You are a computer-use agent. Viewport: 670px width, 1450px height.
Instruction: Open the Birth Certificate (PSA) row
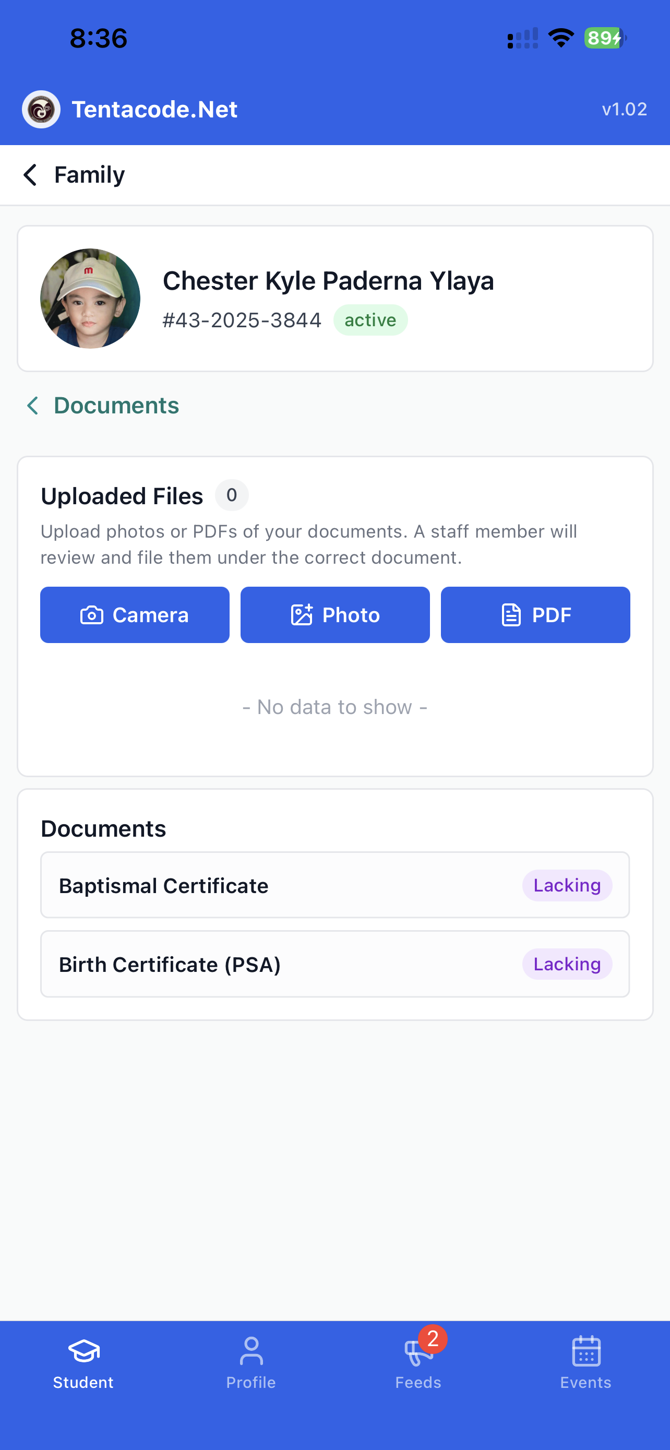tap(334, 964)
